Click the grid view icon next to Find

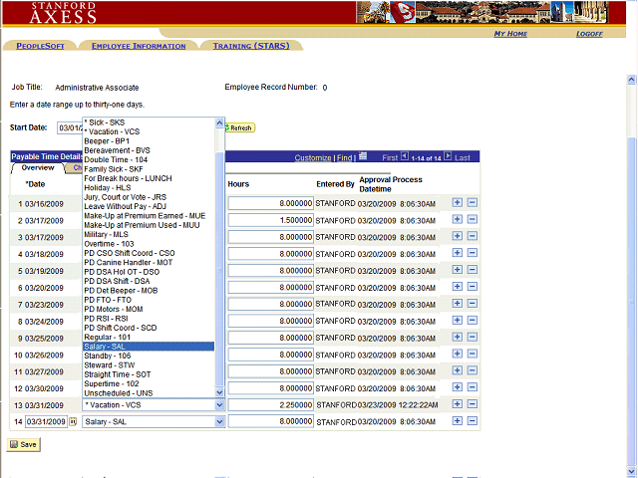(363, 156)
